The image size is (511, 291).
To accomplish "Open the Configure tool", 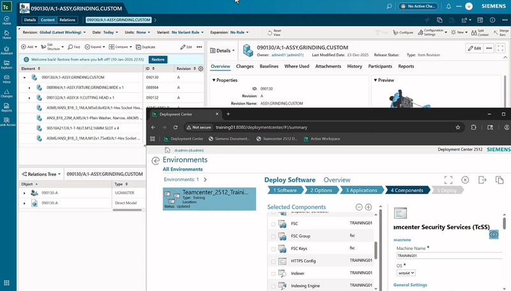I will [403, 33].
